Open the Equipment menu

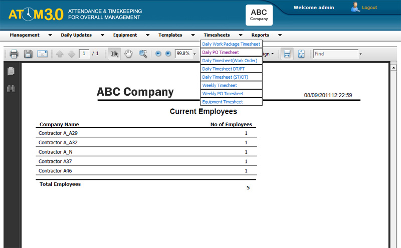click(x=125, y=35)
